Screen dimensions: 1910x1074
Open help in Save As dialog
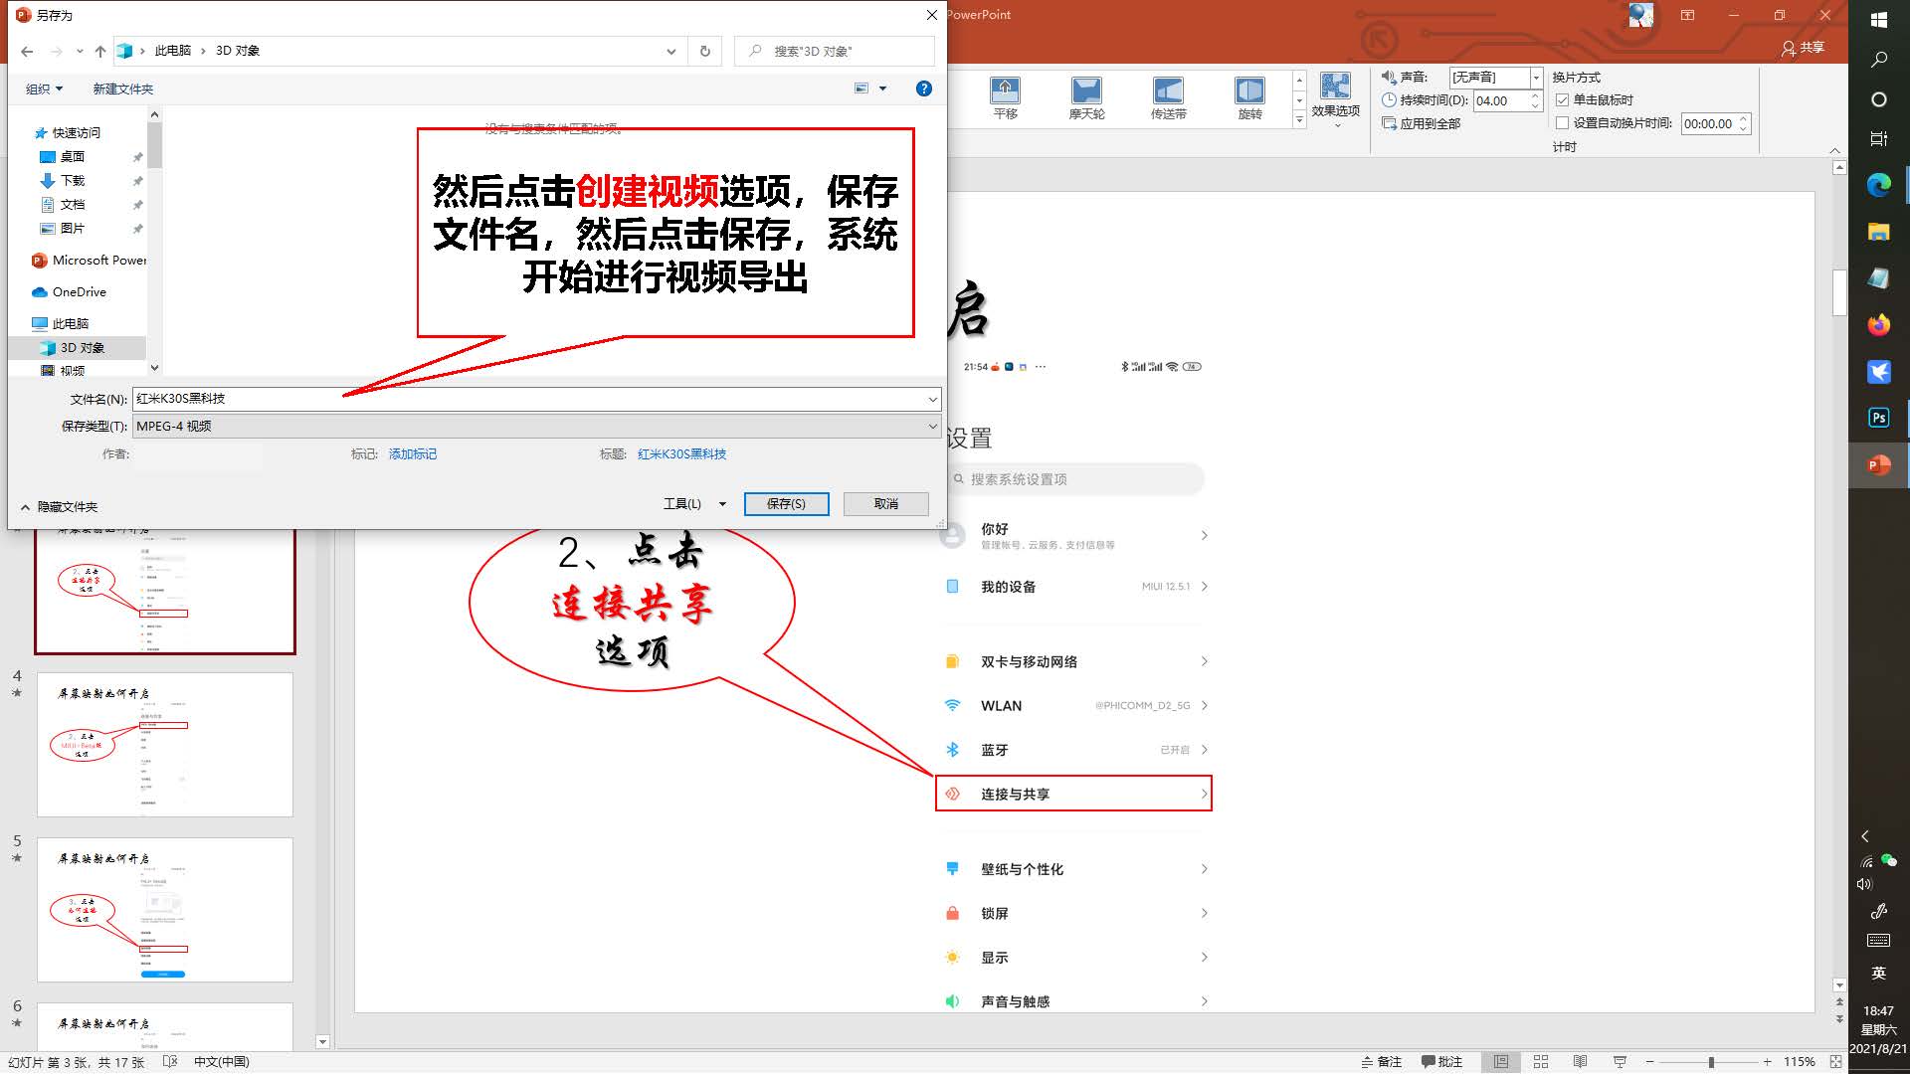(x=923, y=89)
